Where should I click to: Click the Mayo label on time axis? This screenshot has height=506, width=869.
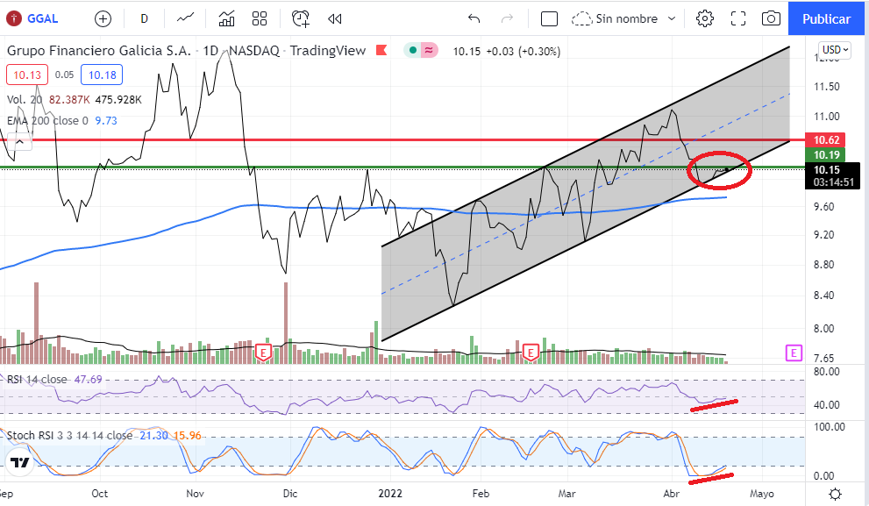click(762, 494)
